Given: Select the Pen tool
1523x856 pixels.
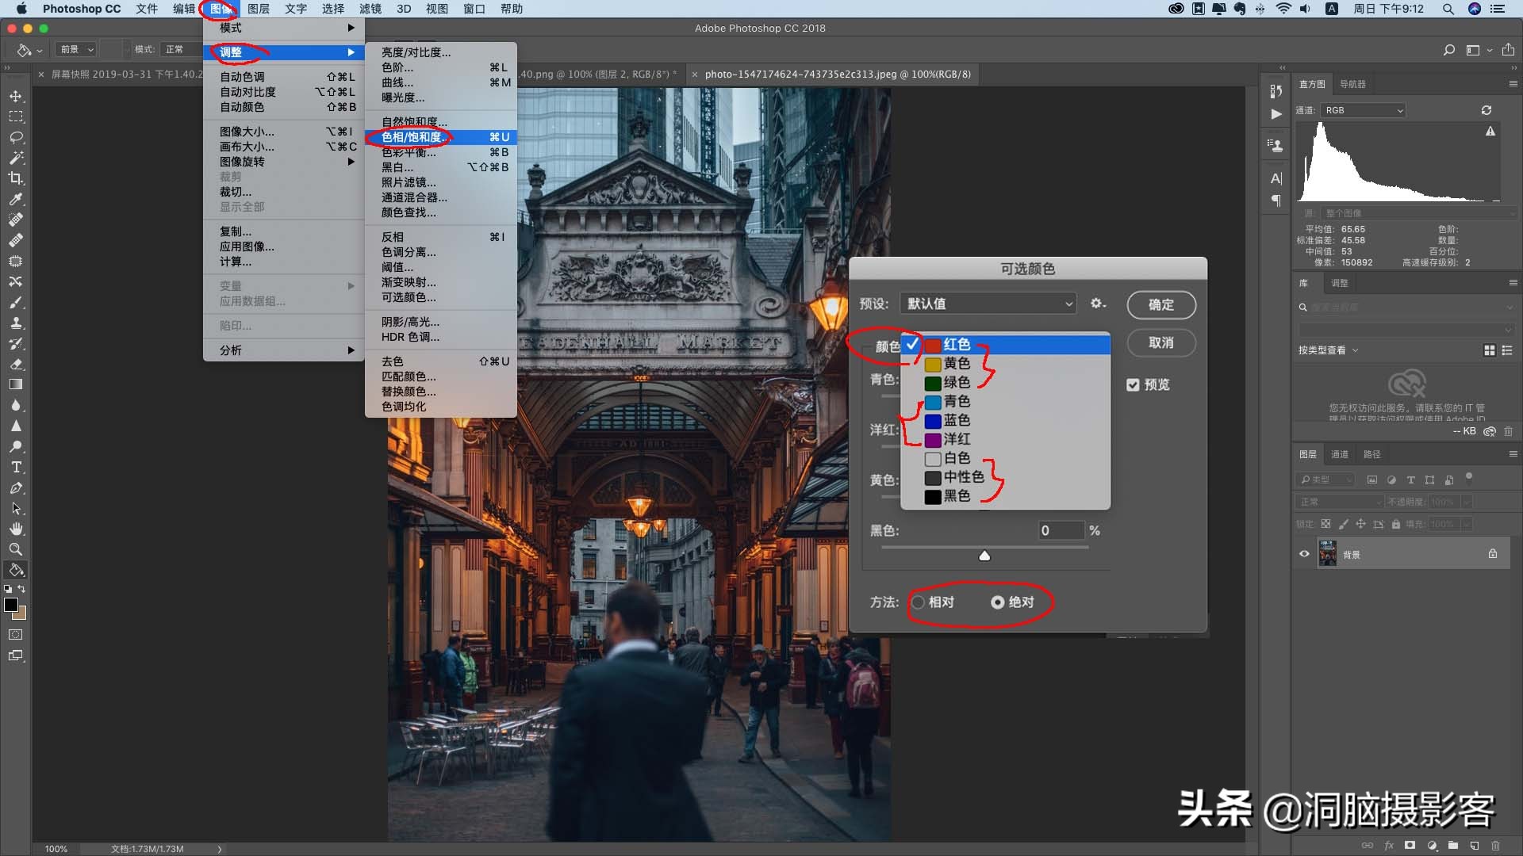Looking at the screenshot, I should pos(16,487).
